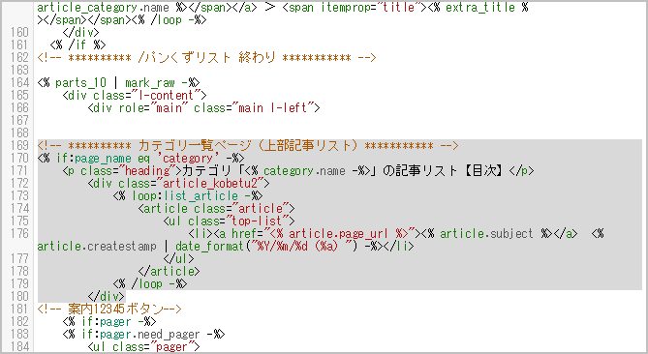Click the article.createstamp date_format line
648x354 pixels.
pyautogui.click(x=226, y=247)
